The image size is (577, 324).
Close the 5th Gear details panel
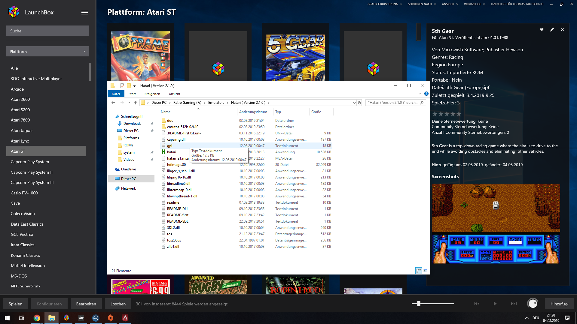562,30
